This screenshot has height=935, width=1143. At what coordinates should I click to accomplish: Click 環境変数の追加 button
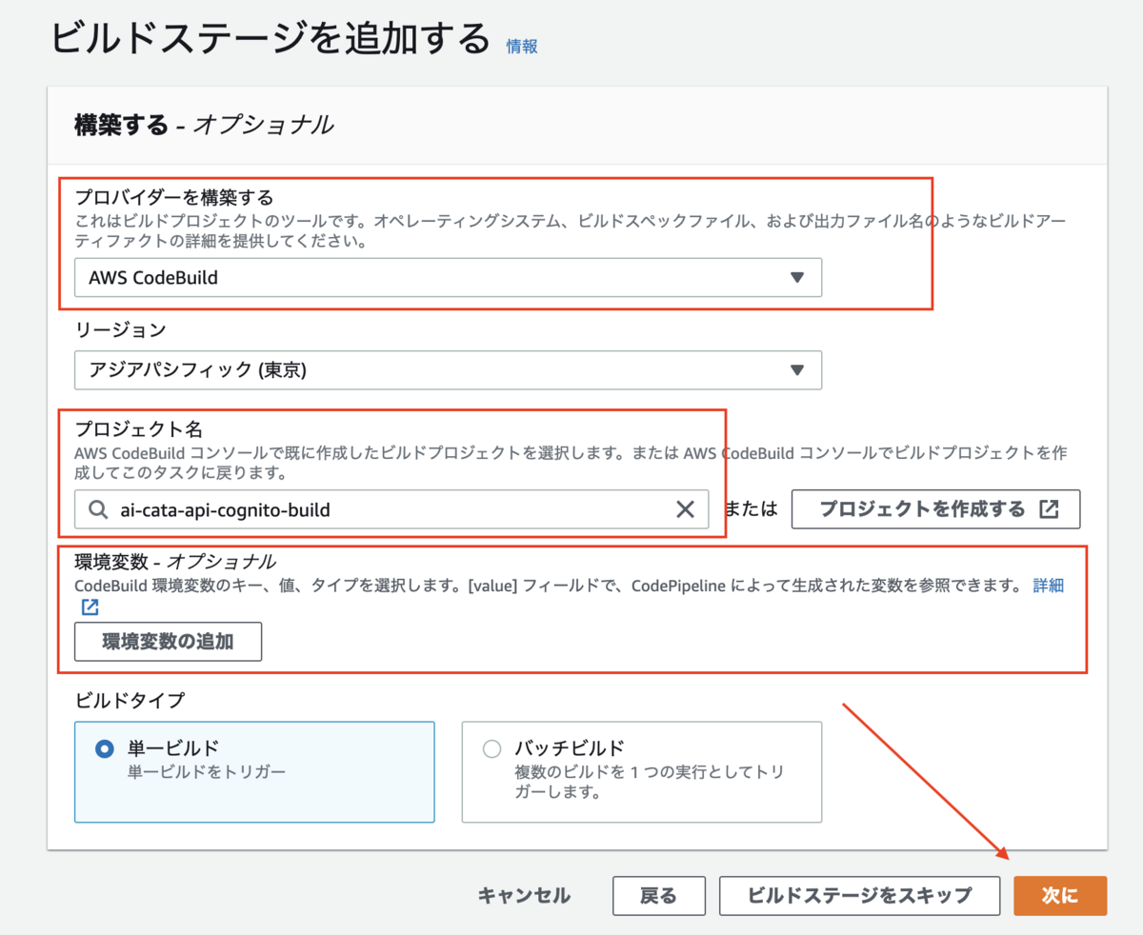click(x=168, y=642)
